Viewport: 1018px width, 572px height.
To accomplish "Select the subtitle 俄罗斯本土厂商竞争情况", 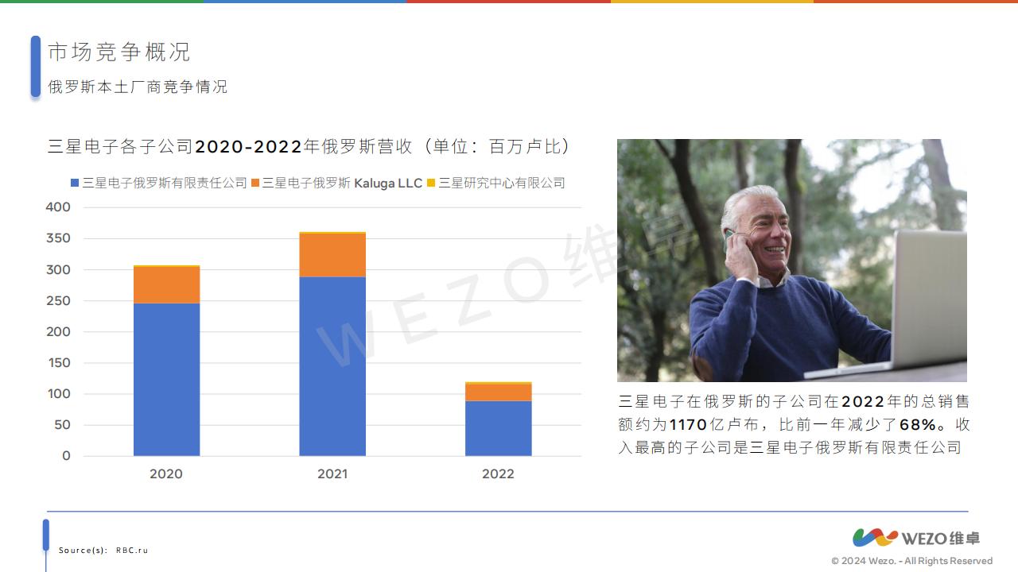I will point(138,87).
